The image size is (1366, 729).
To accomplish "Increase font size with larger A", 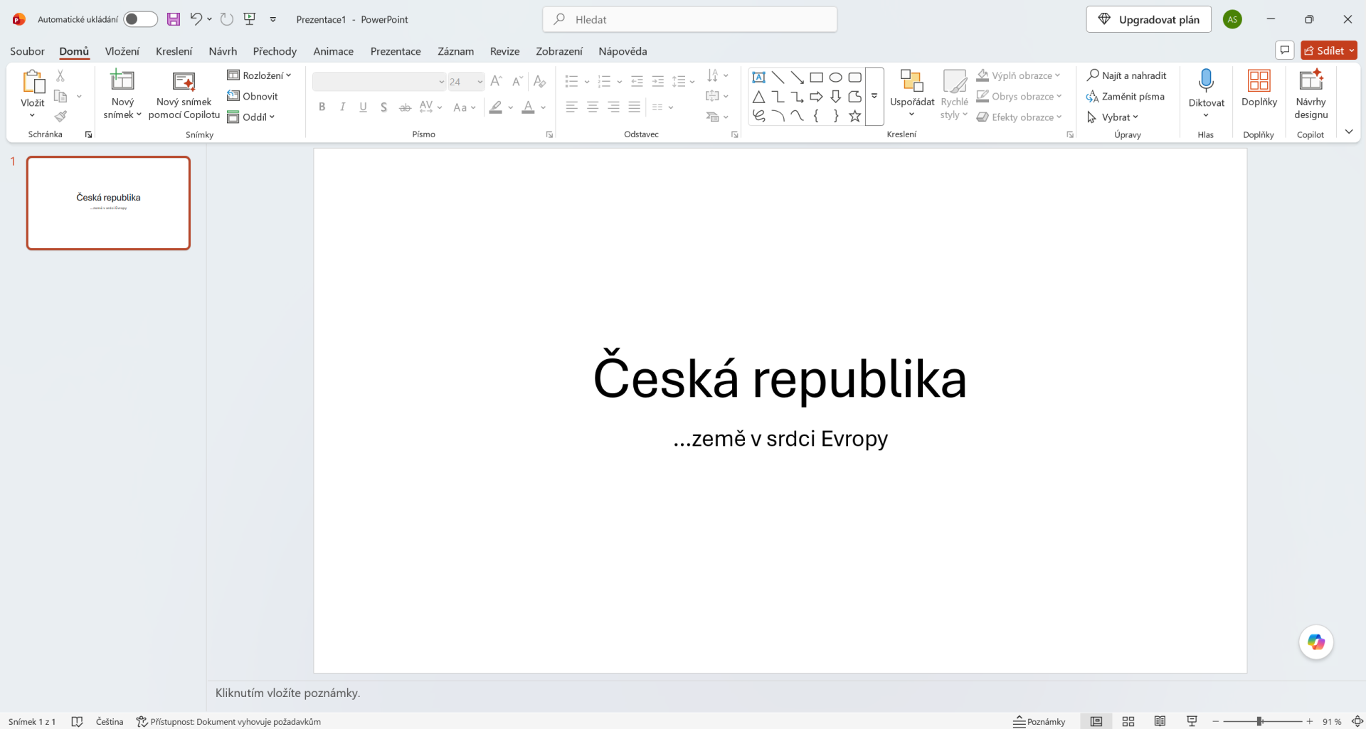I will pos(497,81).
